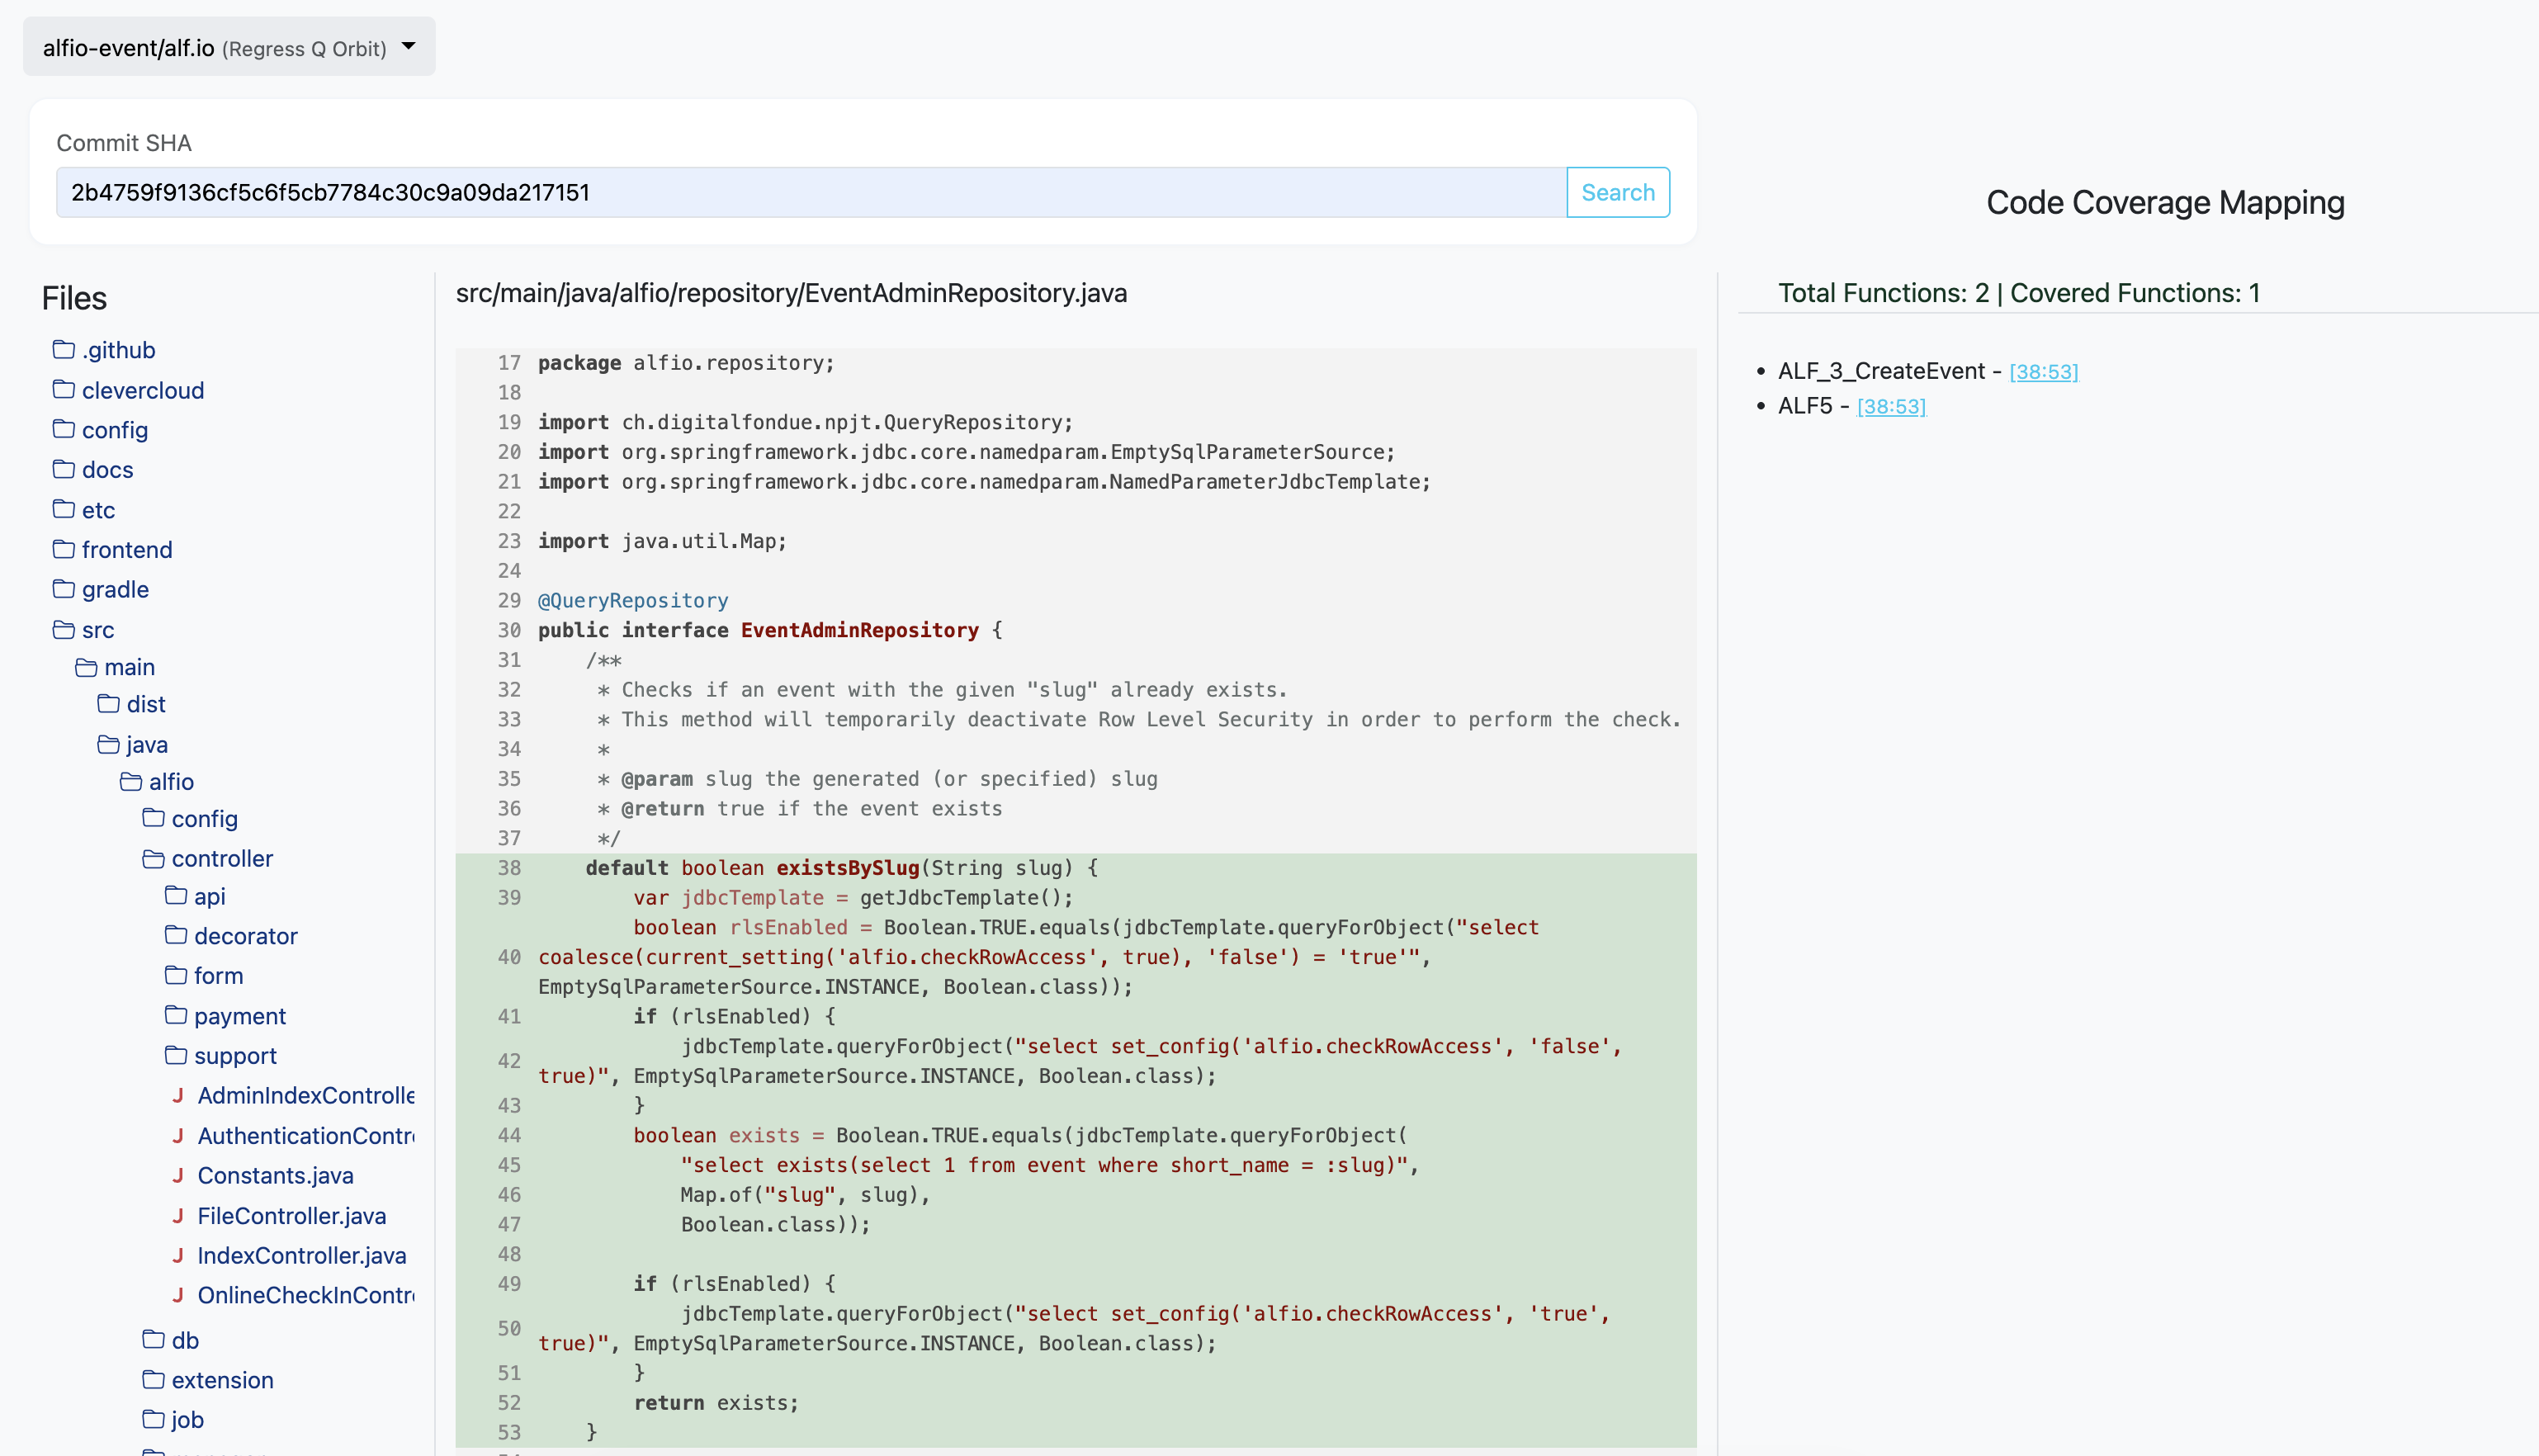Click the top-level config folder icon
Viewport: 2539px width, 1456px height.
pos(64,429)
